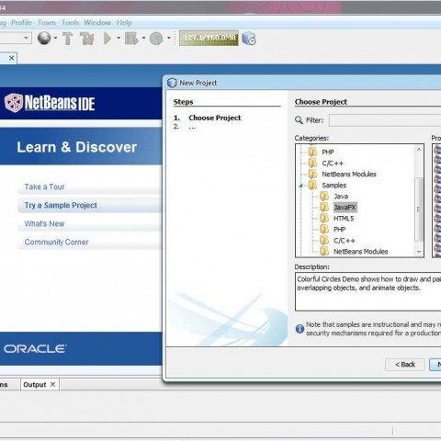441x441 pixels.
Task: Open the Try a Sample Project link
Action: click(61, 205)
